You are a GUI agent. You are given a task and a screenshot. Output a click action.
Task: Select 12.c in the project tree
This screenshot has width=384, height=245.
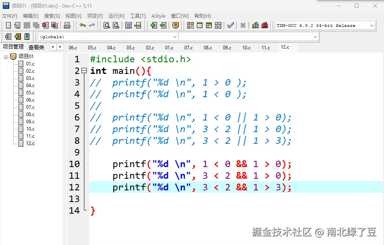(30, 143)
